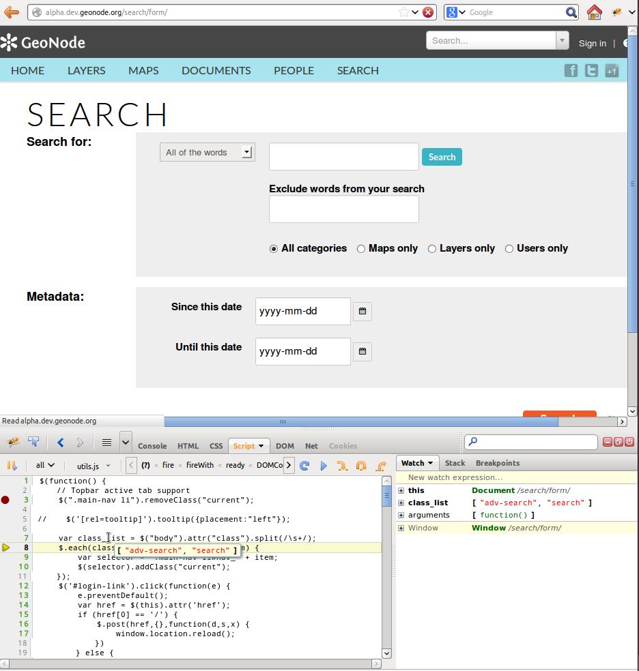Expand the 'this' watch entry
Image resolution: width=639 pixels, height=671 pixels.
(x=401, y=490)
